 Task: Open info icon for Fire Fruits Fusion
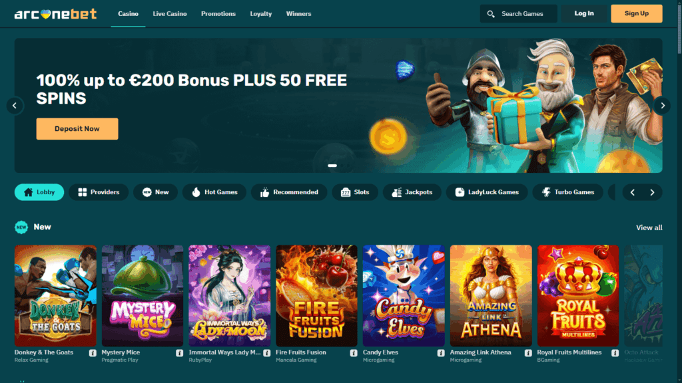point(354,353)
